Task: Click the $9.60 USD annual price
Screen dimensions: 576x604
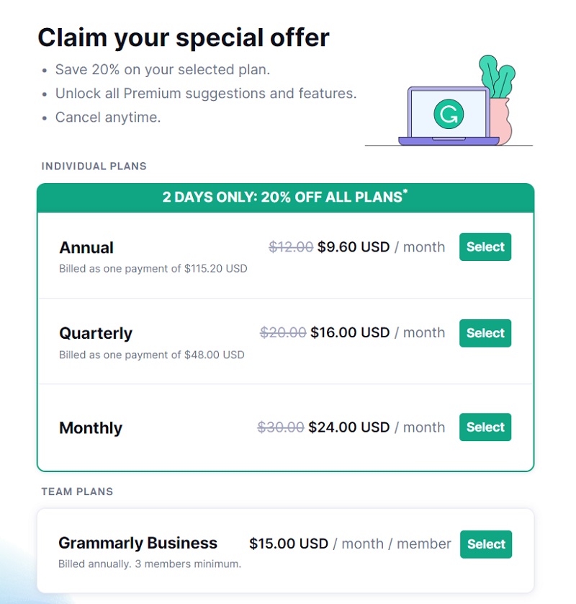Action: 354,247
